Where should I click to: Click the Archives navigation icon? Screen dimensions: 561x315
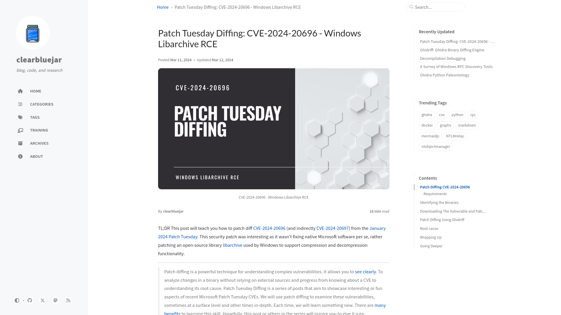tap(20, 143)
